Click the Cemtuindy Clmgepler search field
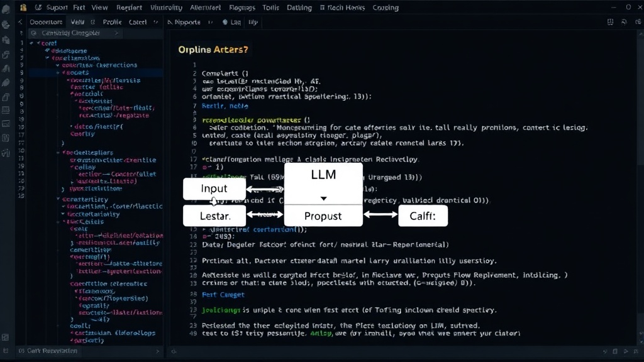This screenshot has width=644, height=362. tap(75, 33)
